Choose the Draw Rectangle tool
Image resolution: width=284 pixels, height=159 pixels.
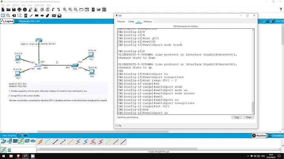pyautogui.click(x=37, y=15)
